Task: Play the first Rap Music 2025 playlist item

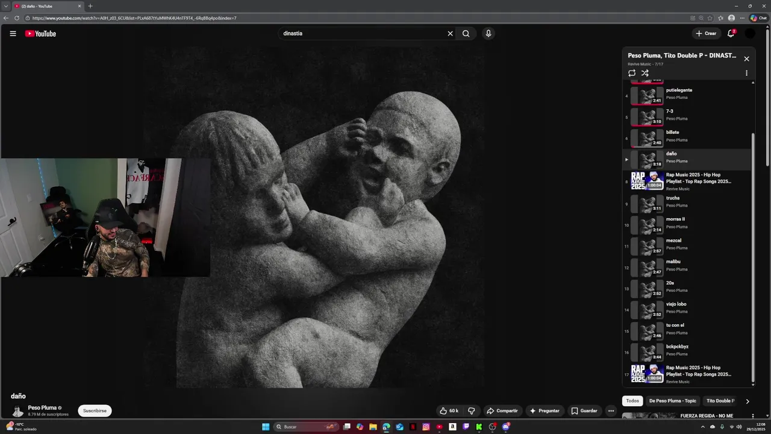Action: [x=687, y=181]
